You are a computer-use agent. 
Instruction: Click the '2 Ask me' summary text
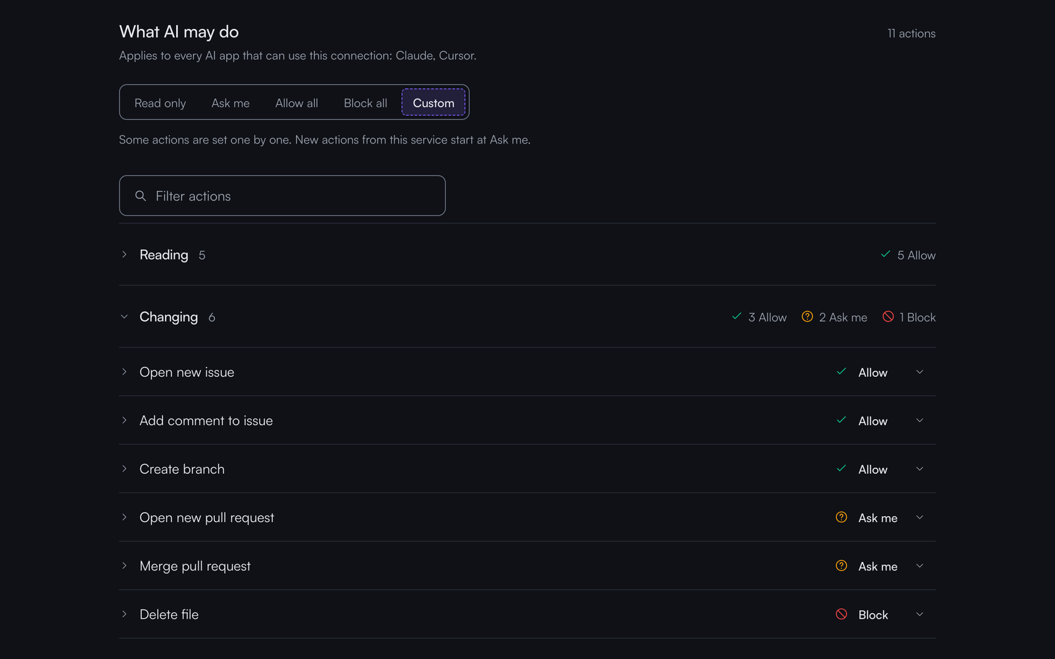(x=843, y=317)
